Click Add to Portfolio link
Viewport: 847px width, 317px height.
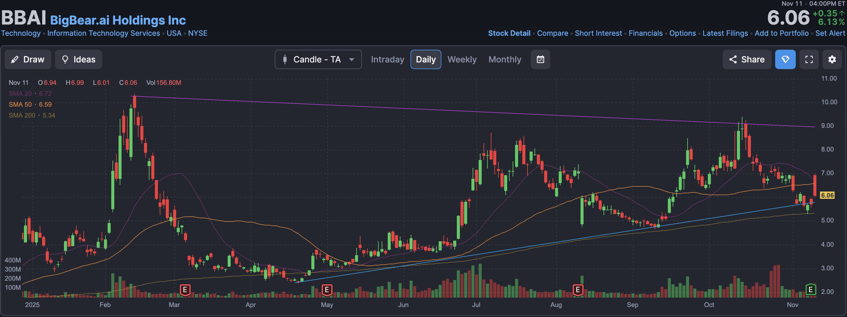coord(781,33)
